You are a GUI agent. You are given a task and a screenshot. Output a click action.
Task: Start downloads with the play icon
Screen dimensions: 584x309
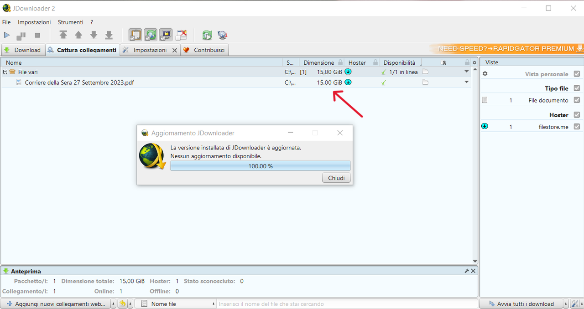click(x=7, y=35)
